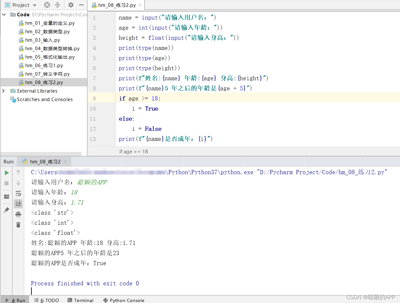Collapse the Code root folder

coord(4,14)
